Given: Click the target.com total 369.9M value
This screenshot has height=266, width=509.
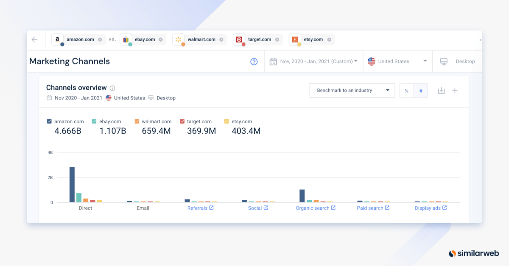Looking at the screenshot, I should pyautogui.click(x=201, y=131).
